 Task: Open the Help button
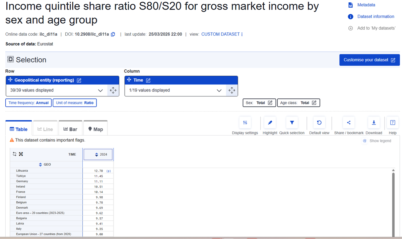[393, 123]
